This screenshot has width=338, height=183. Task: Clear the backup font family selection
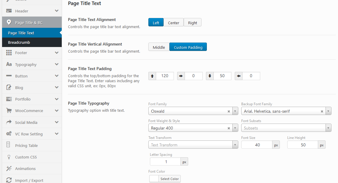point(322,111)
